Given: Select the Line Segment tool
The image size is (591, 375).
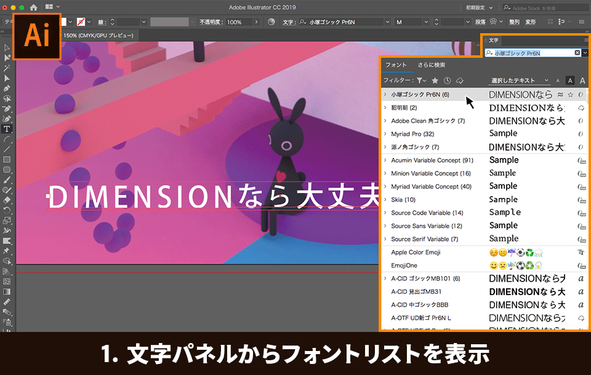Looking at the screenshot, I should (x=6, y=149).
